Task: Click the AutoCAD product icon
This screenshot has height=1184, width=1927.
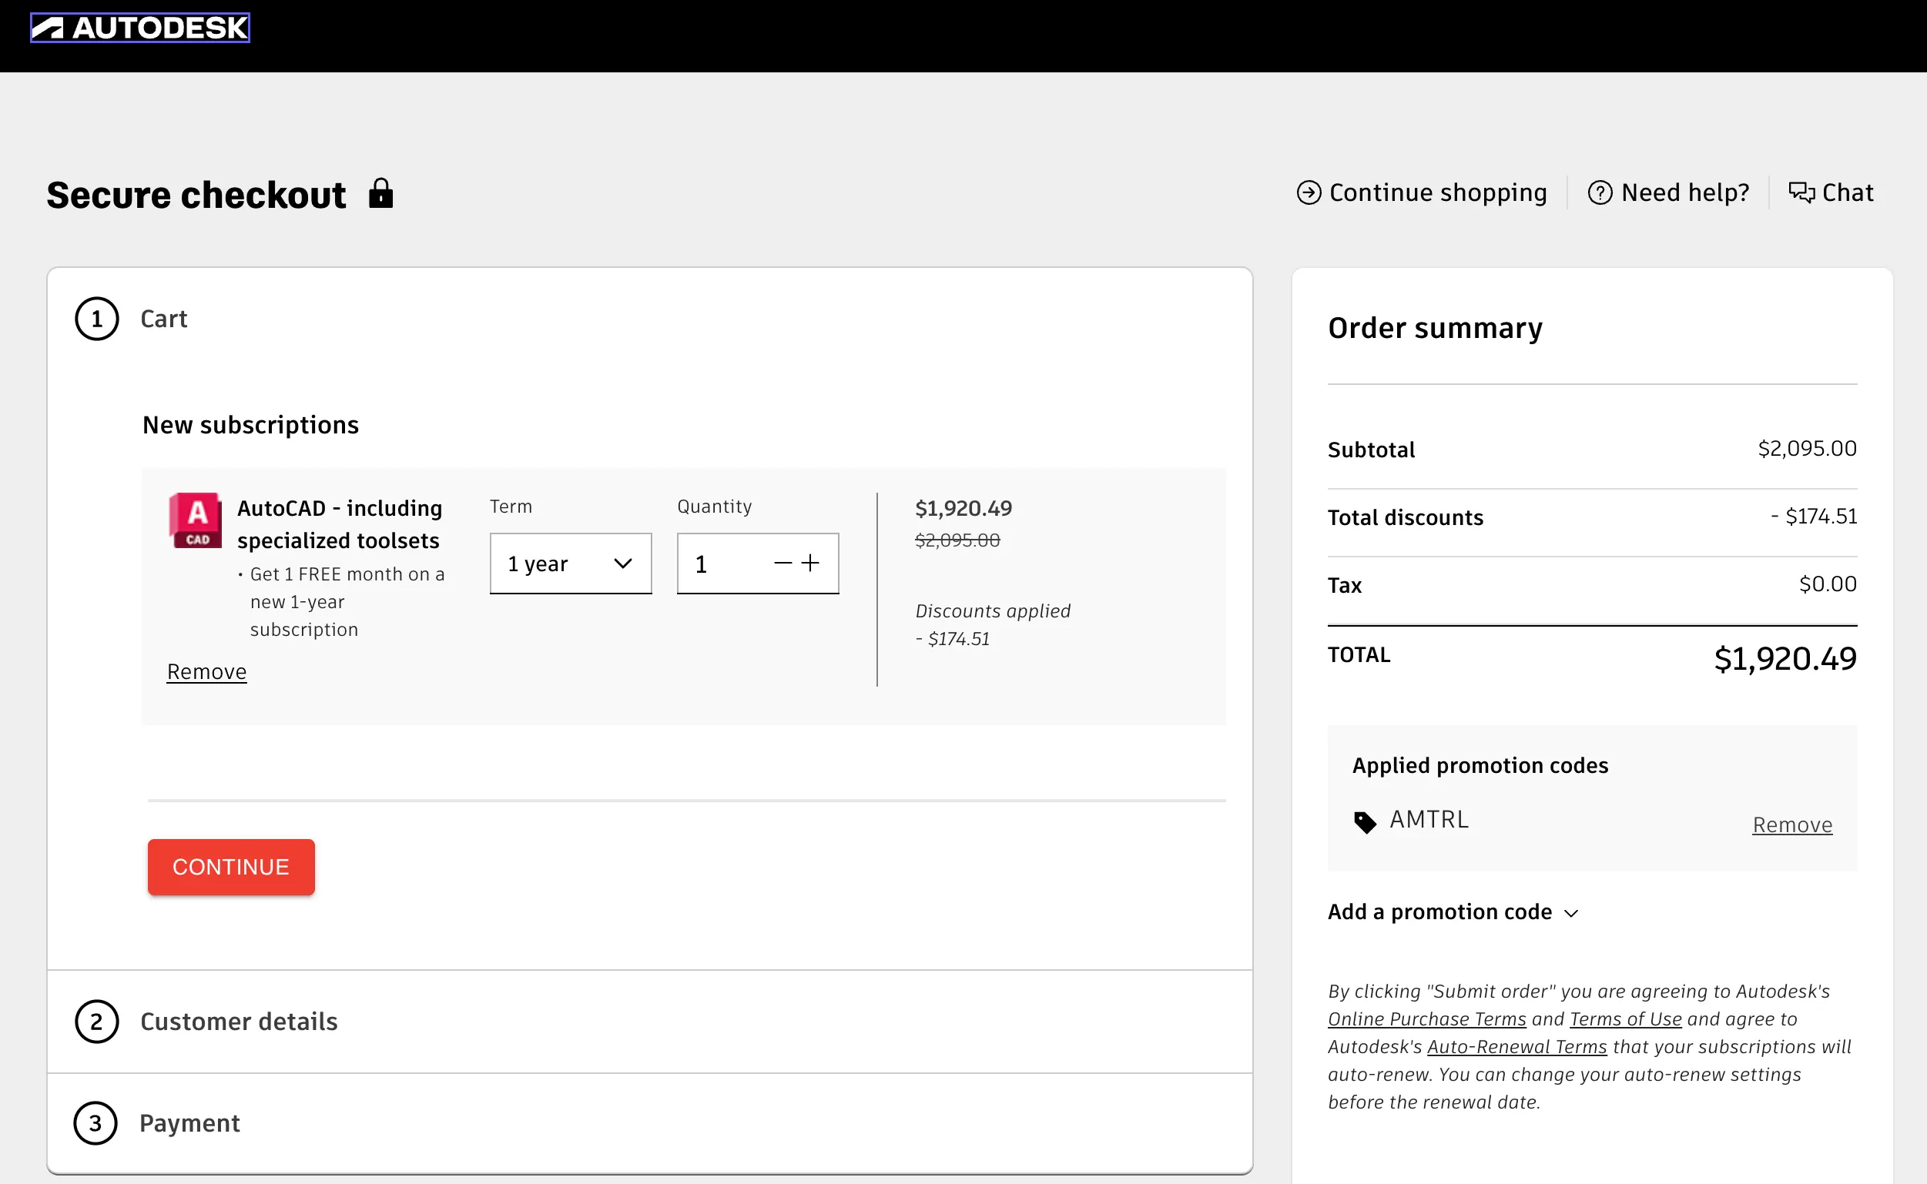Action: point(195,520)
